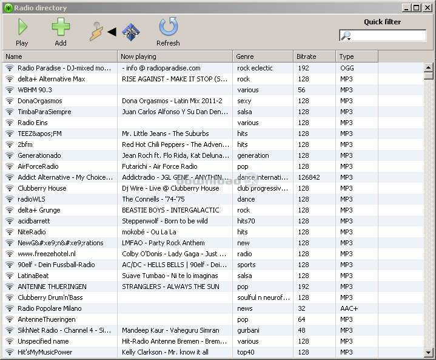The image size is (436, 360).
Task: Select 'The Connells - '74-'75' track
Action: [x=153, y=199]
